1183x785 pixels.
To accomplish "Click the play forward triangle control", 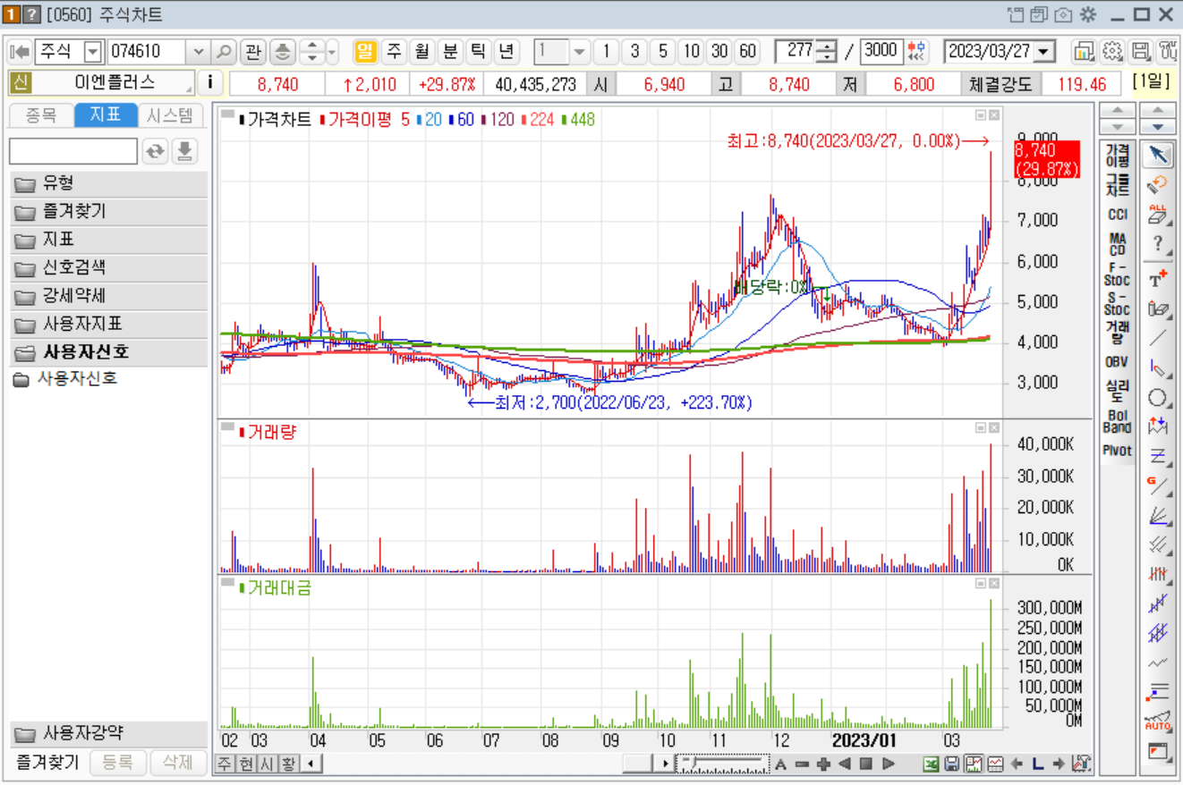I will (889, 764).
